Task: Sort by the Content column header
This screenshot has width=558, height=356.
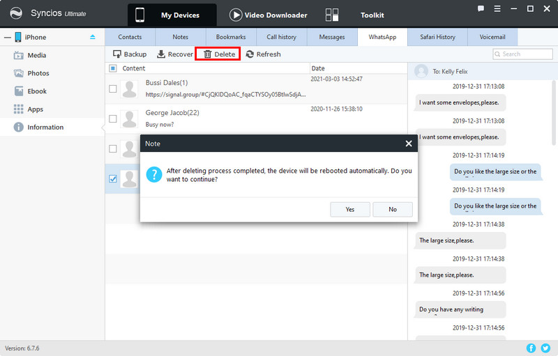Action: 134,68
